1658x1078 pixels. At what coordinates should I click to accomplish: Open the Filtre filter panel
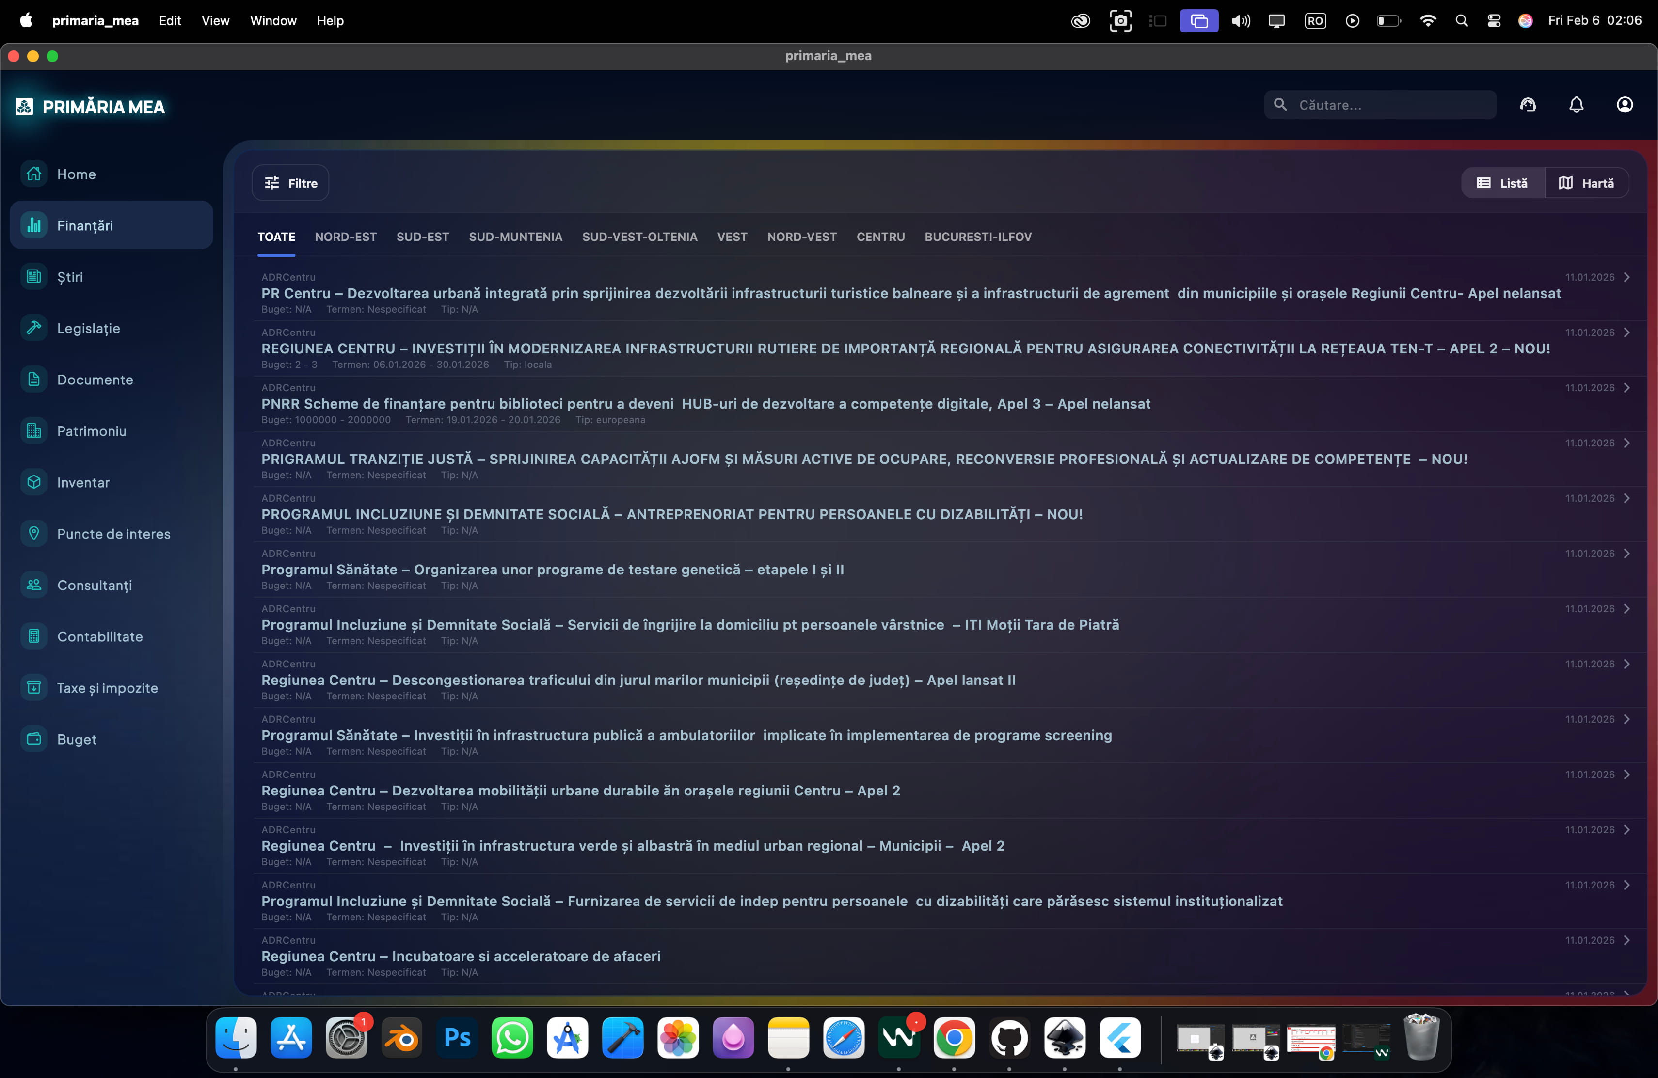pyautogui.click(x=290, y=183)
